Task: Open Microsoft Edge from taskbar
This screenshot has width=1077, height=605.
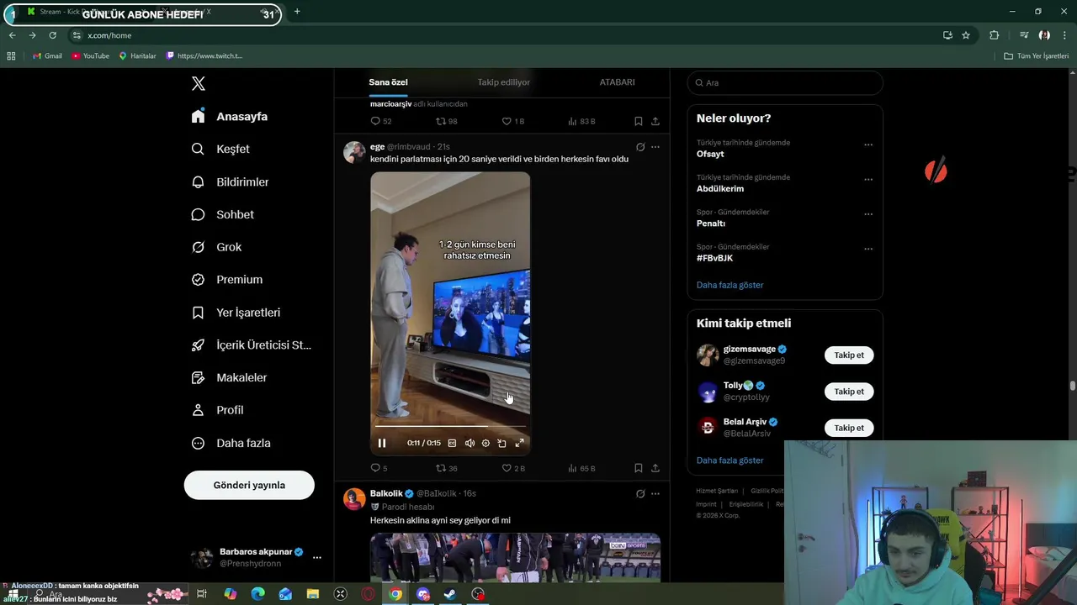Action: pyautogui.click(x=257, y=594)
